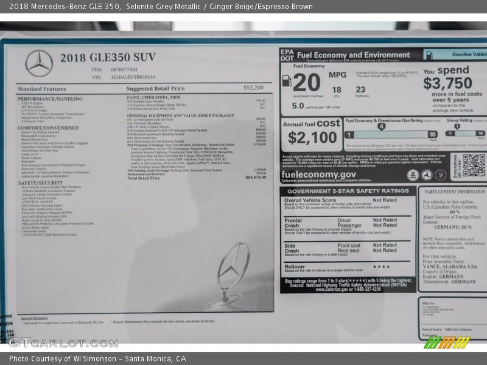Click the Frontal Crash label
Image resolution: width=487 pixels, height=365 pixels.
pos(293,223)
